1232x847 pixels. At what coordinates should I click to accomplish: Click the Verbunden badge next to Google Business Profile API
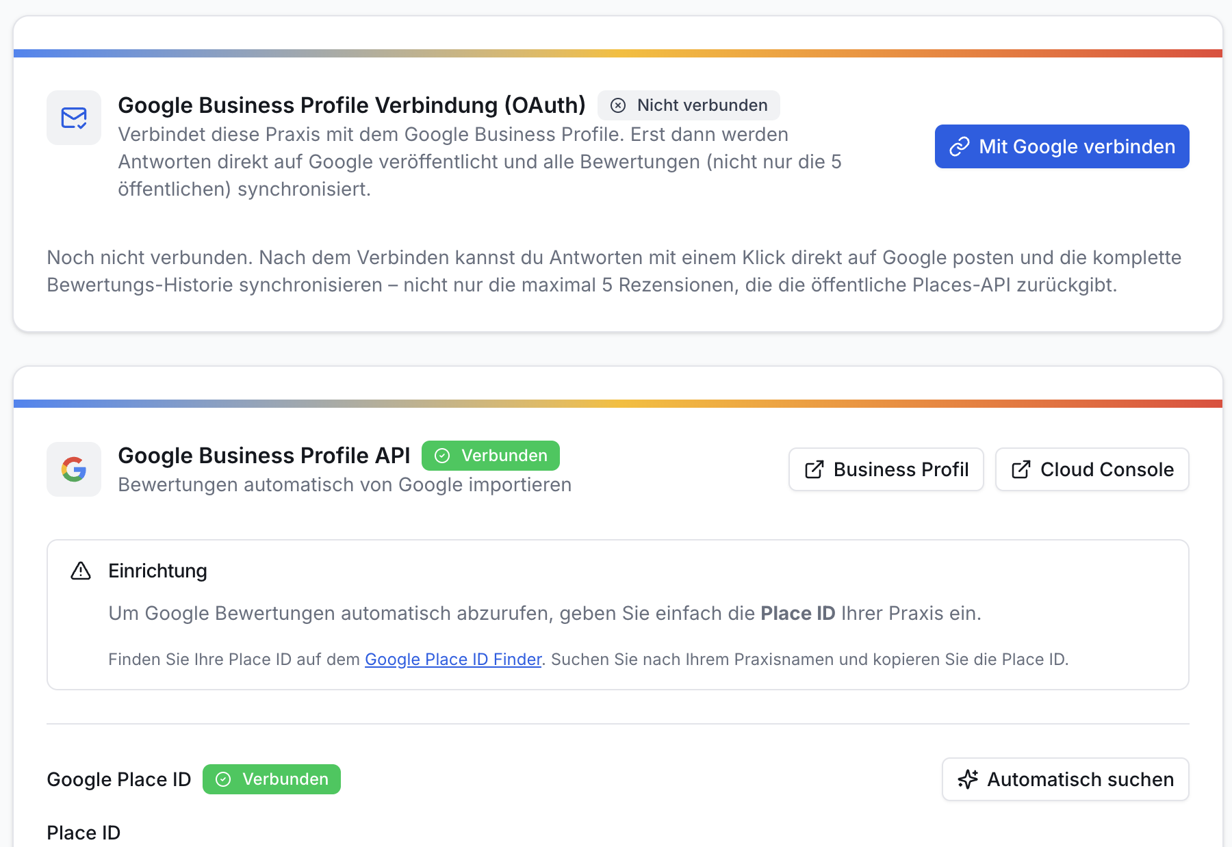[491, 456]
